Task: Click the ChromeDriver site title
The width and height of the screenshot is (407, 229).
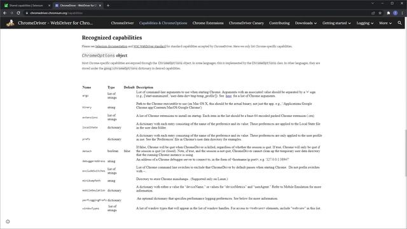Action: click(x=55, y=23)
